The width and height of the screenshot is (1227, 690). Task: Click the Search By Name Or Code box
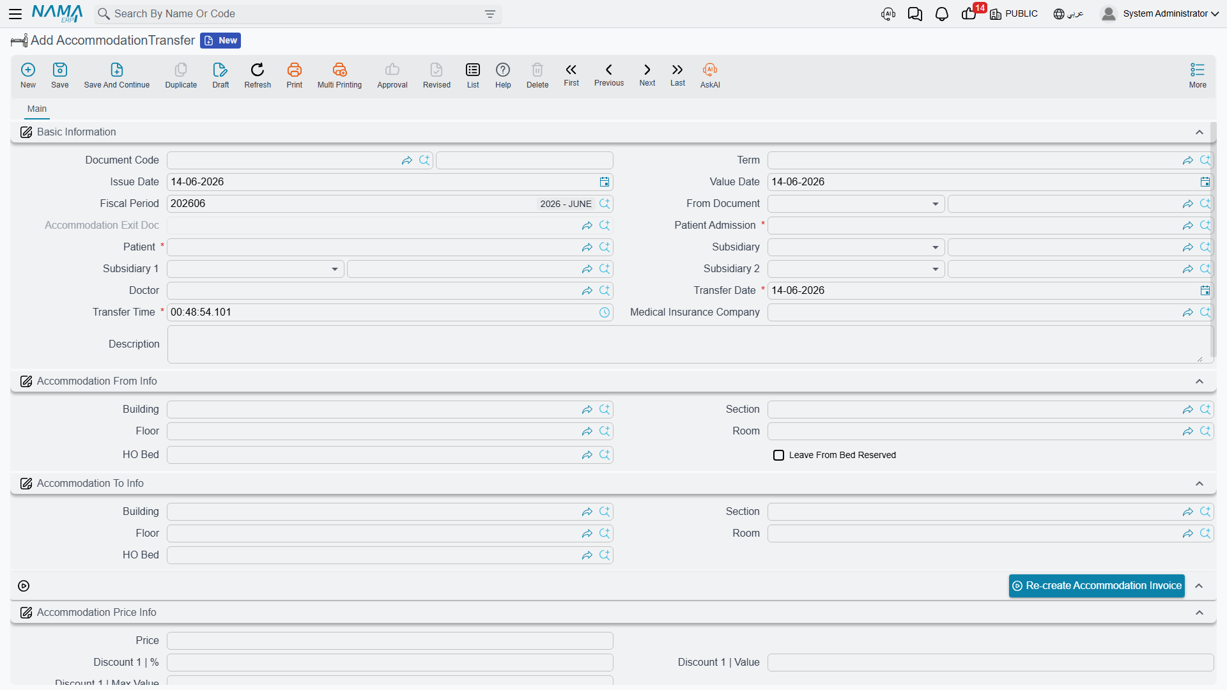(x=298, y=14)
